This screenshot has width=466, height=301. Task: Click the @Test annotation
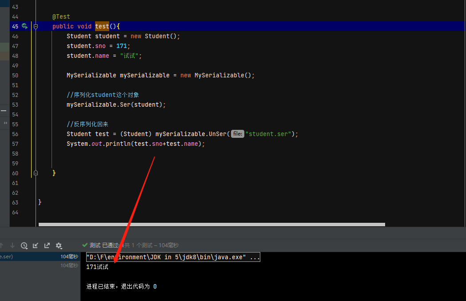pos(61,17)
